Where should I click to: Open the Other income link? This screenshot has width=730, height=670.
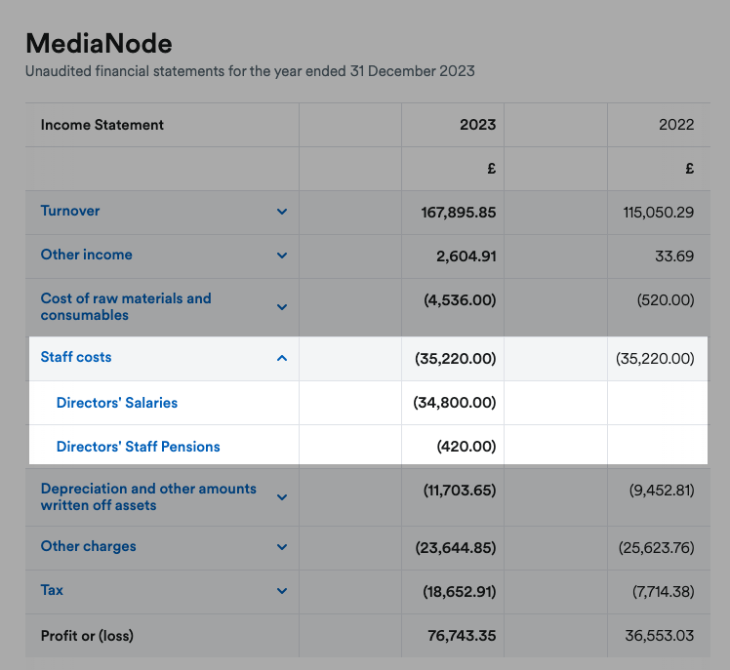click(x=86, y=255)
